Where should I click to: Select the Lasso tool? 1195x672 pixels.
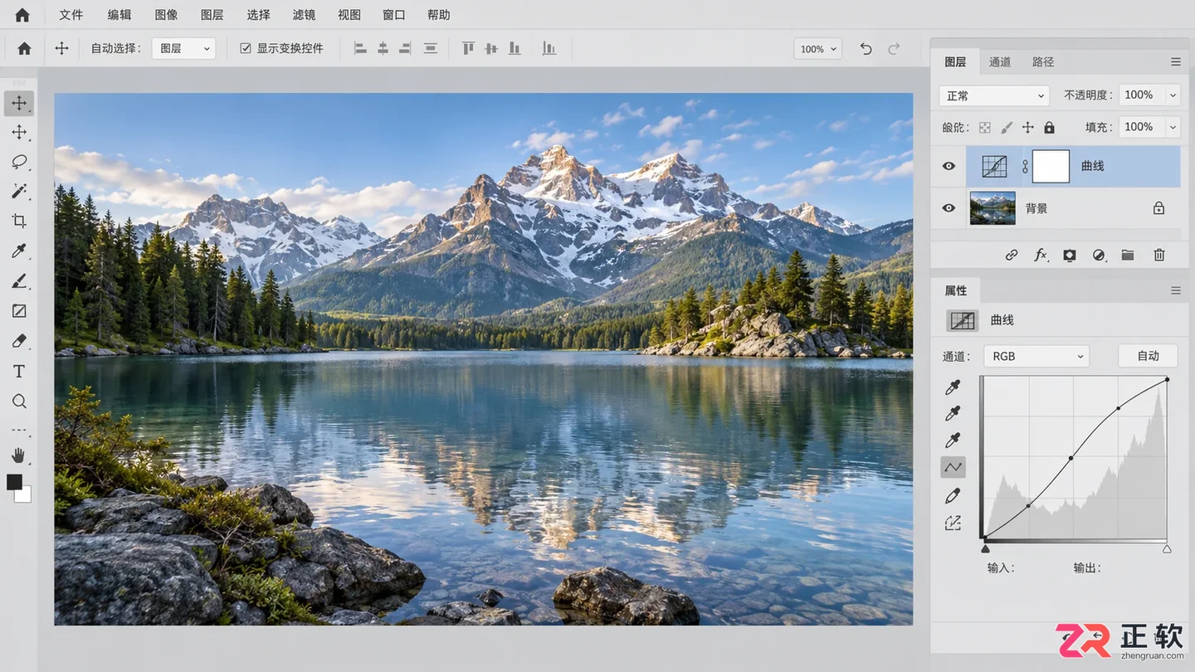[19, 162]
